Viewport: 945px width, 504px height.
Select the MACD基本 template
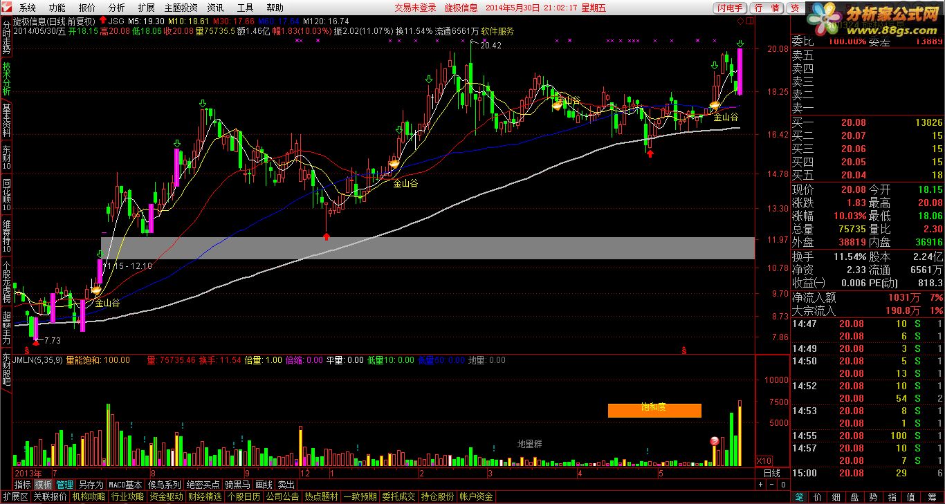click(x=125, y=485)
